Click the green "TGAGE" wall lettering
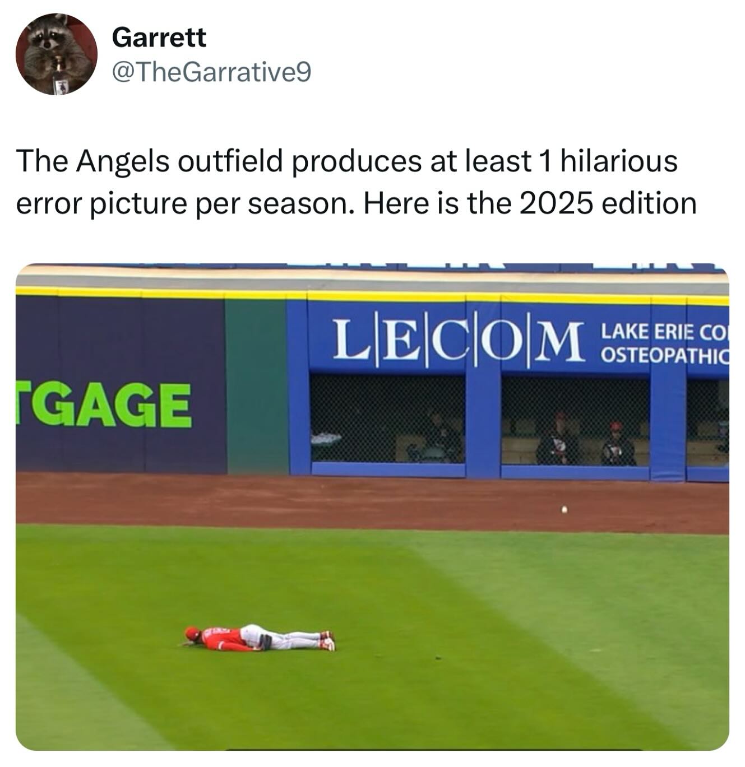This screenshot has height=767, width=745. pos(103,405)
